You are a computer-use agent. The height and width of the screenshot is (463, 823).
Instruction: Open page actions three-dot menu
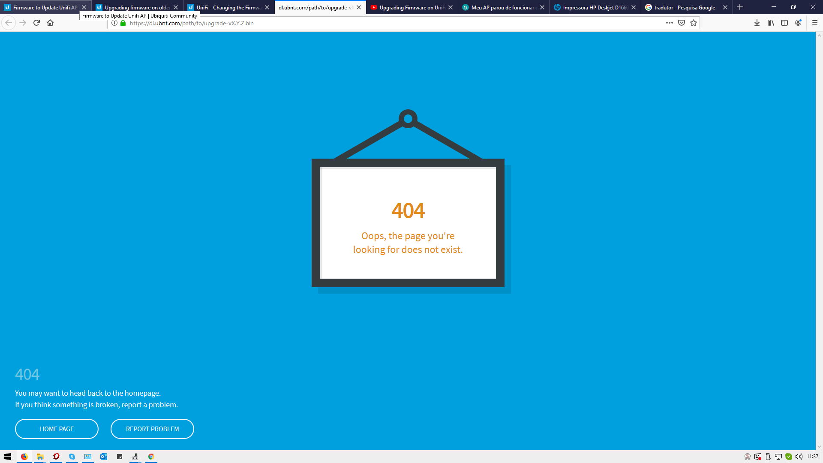click(x=670, y=23)
